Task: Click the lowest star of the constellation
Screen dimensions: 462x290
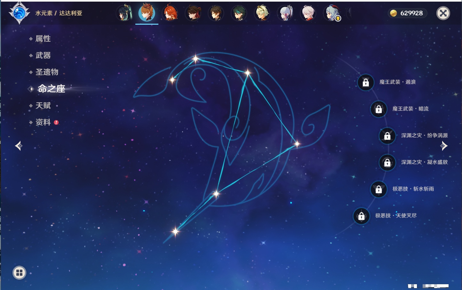Action: [175, 231]
